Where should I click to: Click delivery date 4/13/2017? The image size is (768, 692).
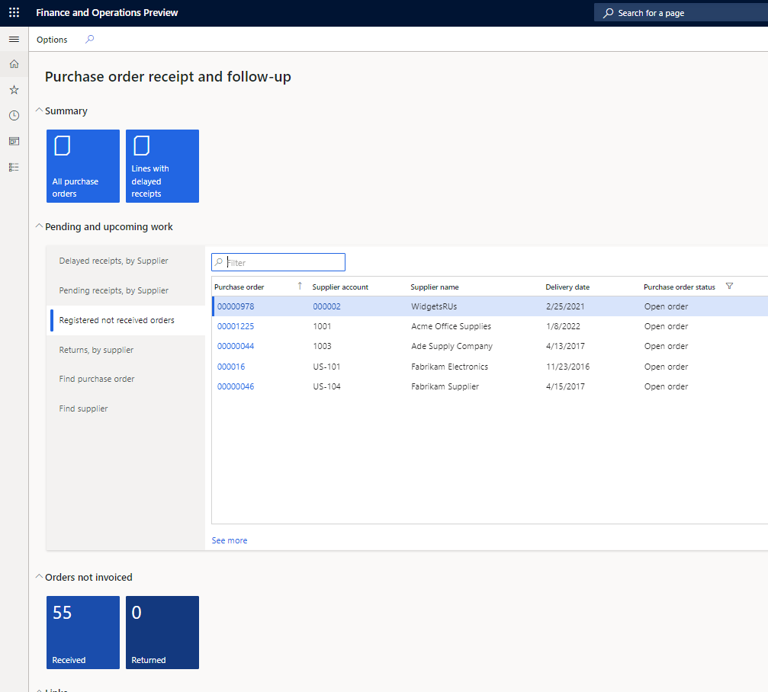pyautogui.click(x=565, y=347)
